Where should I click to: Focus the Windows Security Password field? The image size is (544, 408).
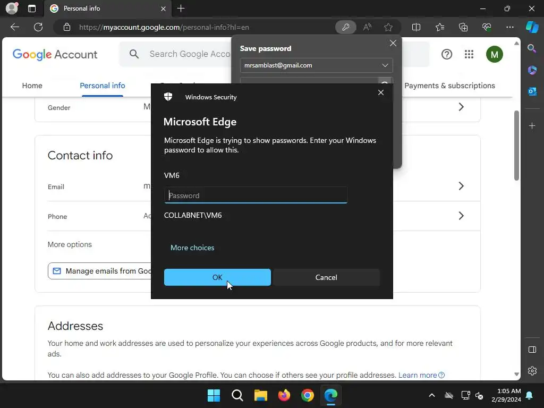[256, 195]
